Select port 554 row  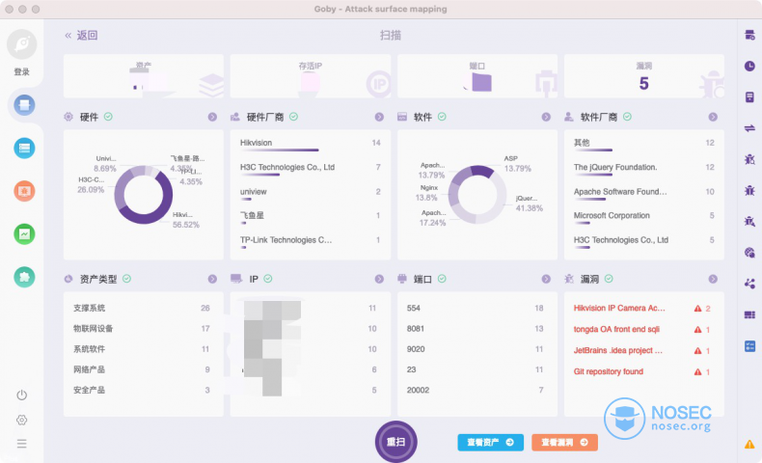pyautogui.click(x=475, y=308)
